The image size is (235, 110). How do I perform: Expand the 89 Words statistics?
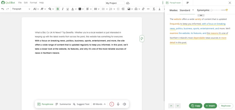click(99, 104)
